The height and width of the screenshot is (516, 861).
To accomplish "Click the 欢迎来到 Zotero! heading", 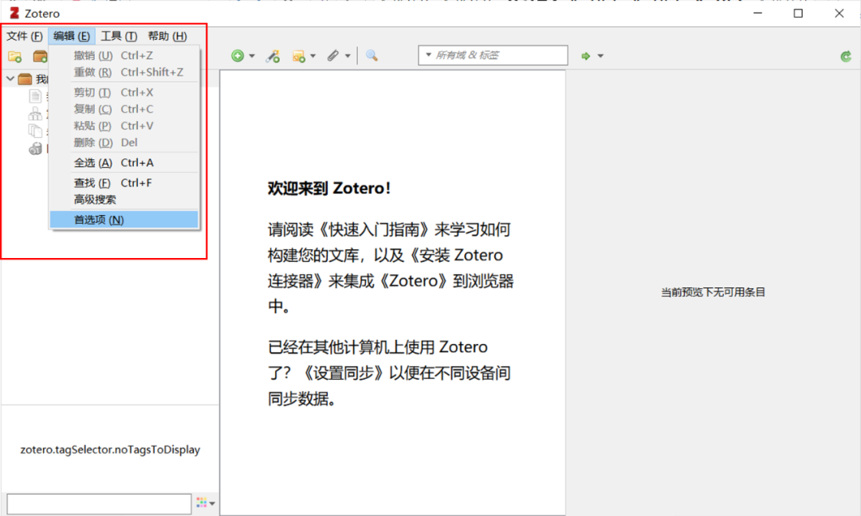I will click(329, 188).
